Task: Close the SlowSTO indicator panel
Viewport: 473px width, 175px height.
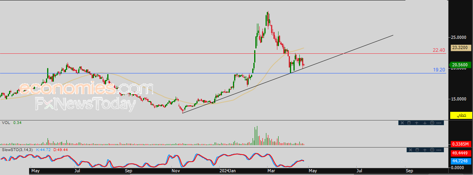Action: (x=411, y=150)
